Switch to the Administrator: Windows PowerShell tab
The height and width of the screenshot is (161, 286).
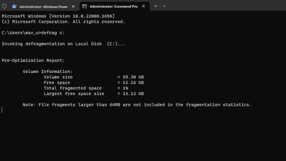pos(43,7)
